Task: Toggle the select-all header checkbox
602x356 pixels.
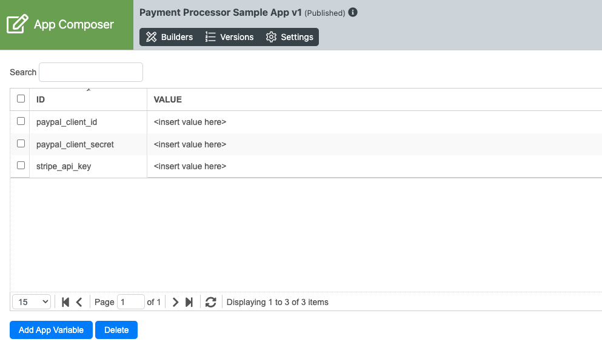Action: tap(21, 99)
